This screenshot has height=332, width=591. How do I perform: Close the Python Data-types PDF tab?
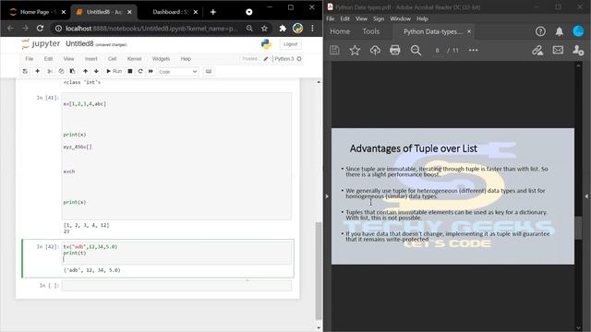point(469,31)
